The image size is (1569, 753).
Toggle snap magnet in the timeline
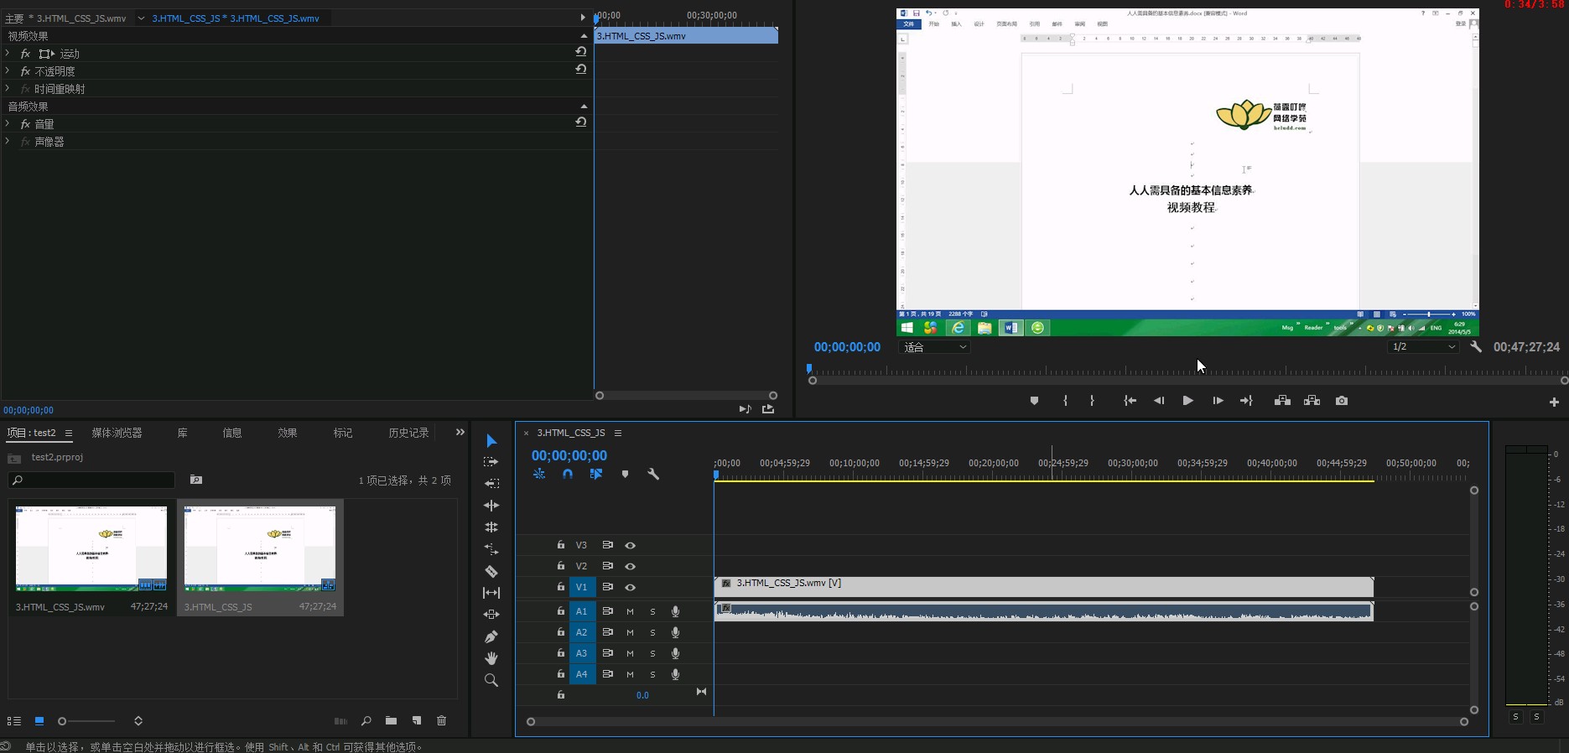[x=568, y=474]
